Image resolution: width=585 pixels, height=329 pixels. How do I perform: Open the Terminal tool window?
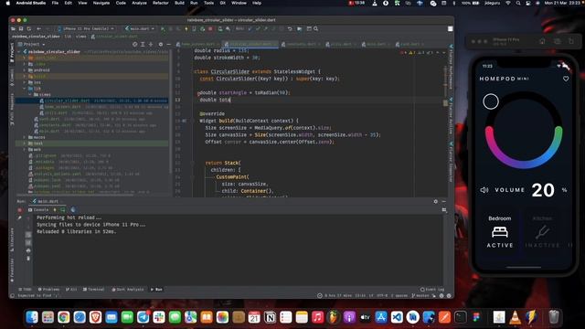click(93, 290)
